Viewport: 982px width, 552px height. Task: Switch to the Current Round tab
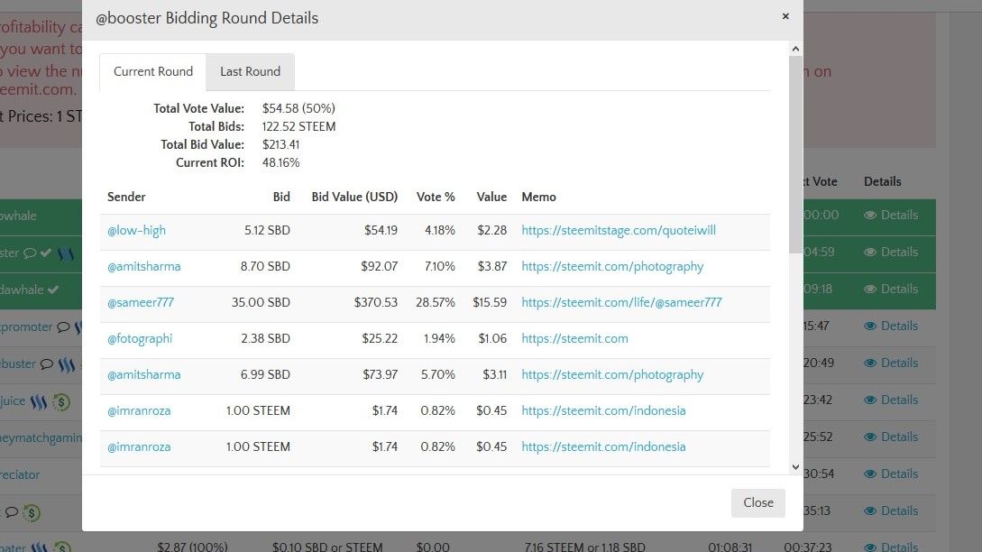coord(152,71)
